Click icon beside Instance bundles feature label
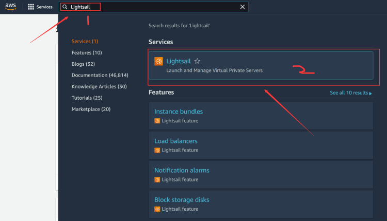Viewport: 387px width, 221px height. [x=157, y=121]
